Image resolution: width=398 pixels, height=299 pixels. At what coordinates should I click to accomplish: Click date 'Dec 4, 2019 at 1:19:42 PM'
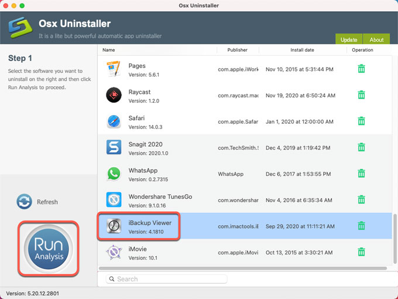tap(298, 148)
